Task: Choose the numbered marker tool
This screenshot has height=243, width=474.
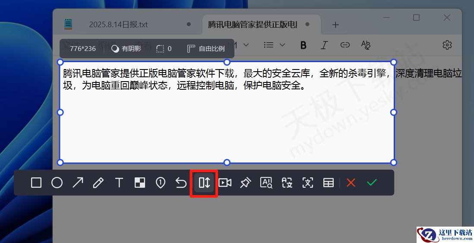Action: (x=160, y=183)
